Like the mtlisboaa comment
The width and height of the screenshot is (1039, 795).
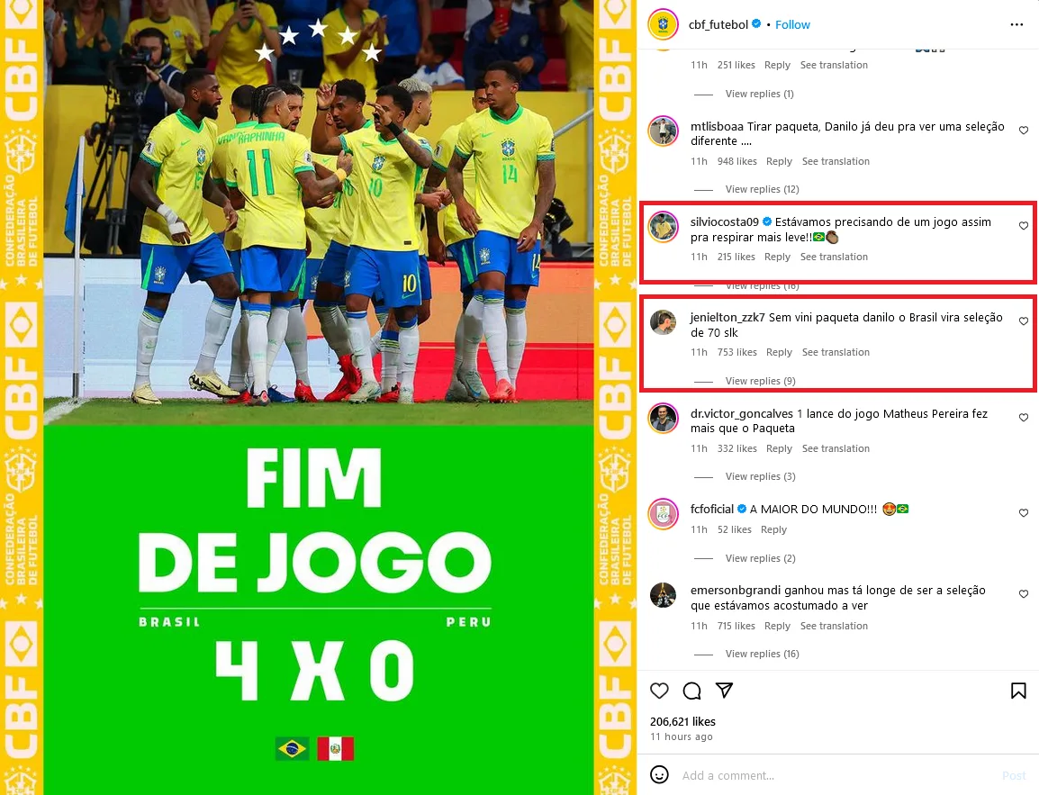(x=1024, y=131)
